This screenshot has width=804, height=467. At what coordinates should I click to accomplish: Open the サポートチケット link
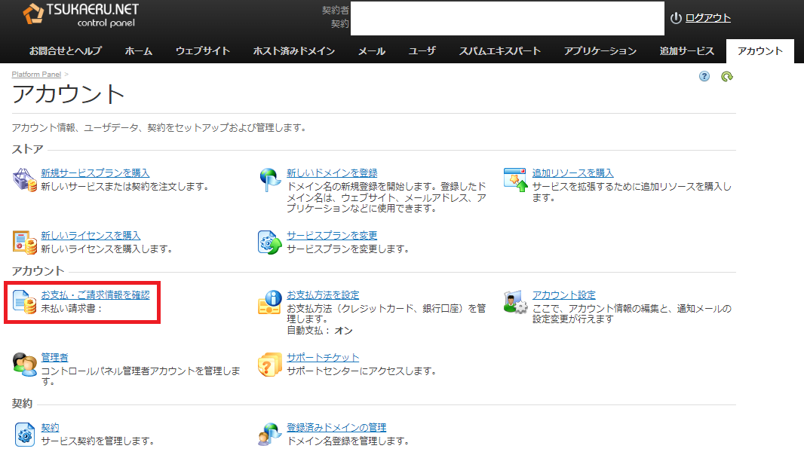click(323, 358)
